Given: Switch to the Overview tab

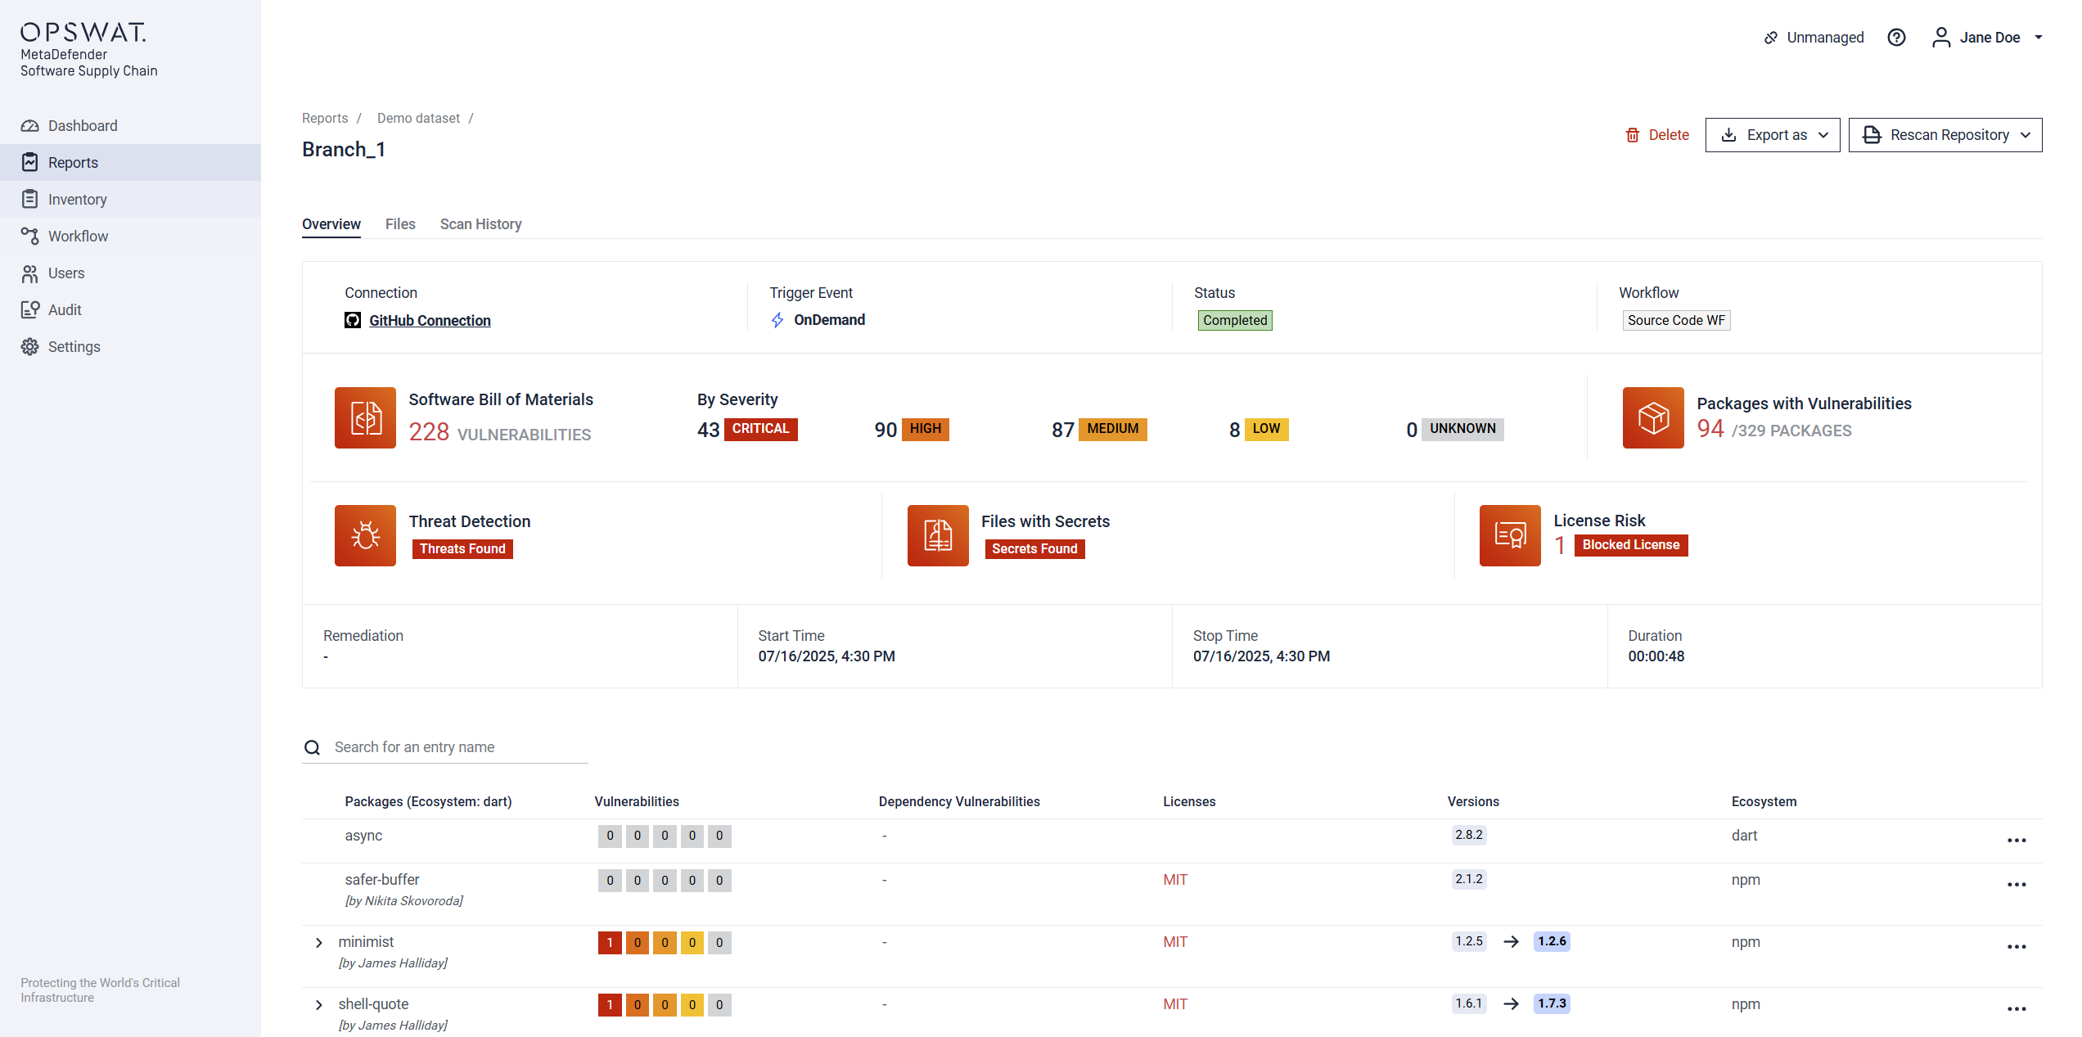Looking at the screenshot, I should tap(331, 224).
